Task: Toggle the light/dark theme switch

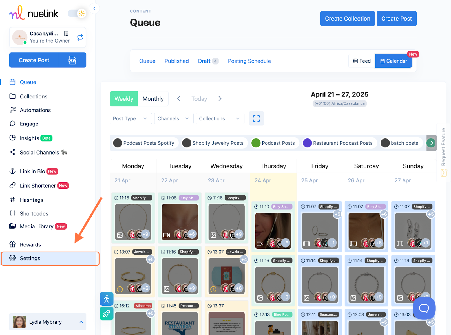Action: coord(77,13)
